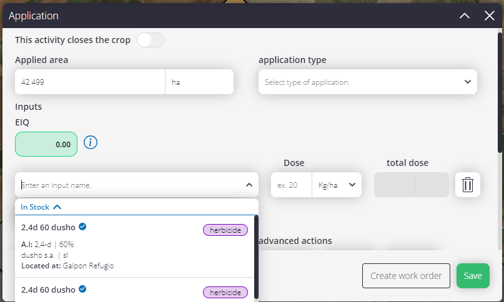Close the Application dialog
The image size is (504, 302).
pos(489,16)
